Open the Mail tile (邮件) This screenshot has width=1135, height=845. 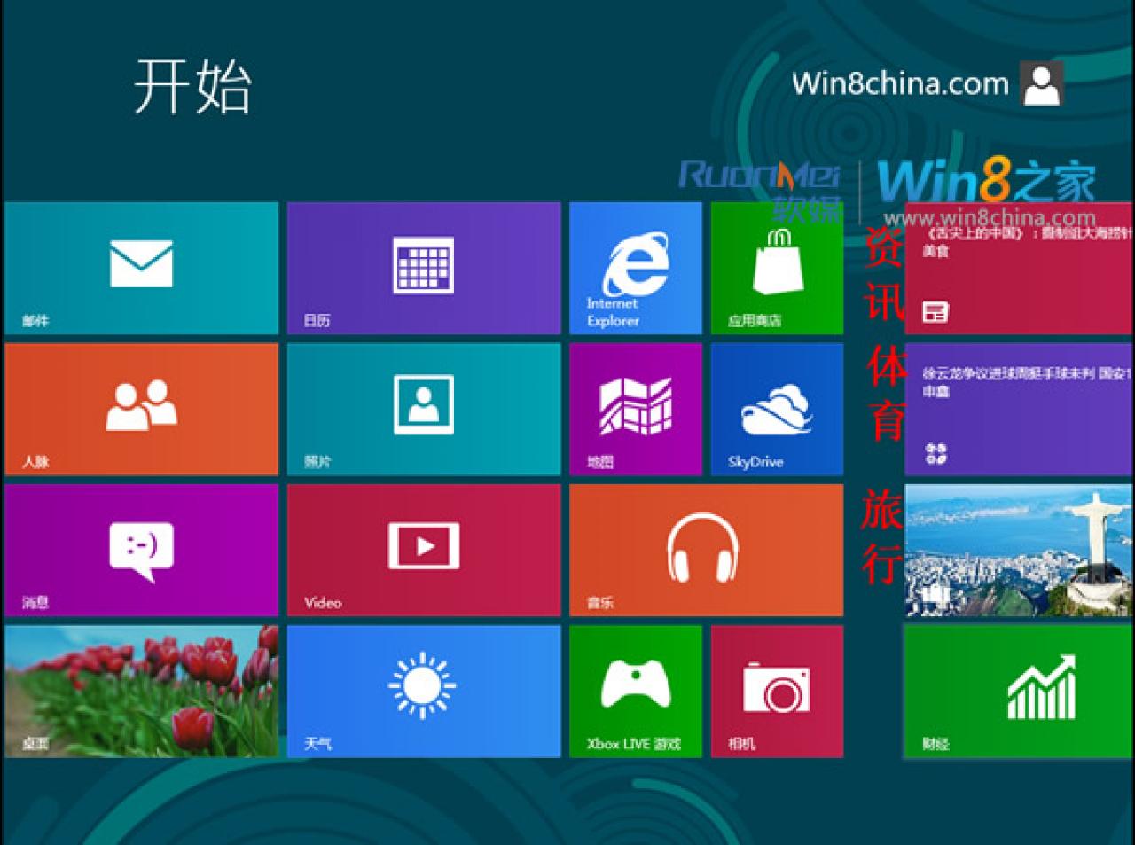tap(141, 268)
